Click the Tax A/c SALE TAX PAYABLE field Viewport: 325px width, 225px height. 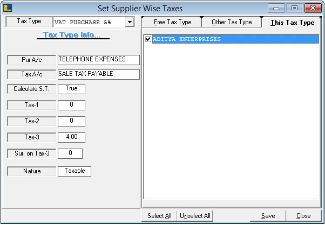98,74
